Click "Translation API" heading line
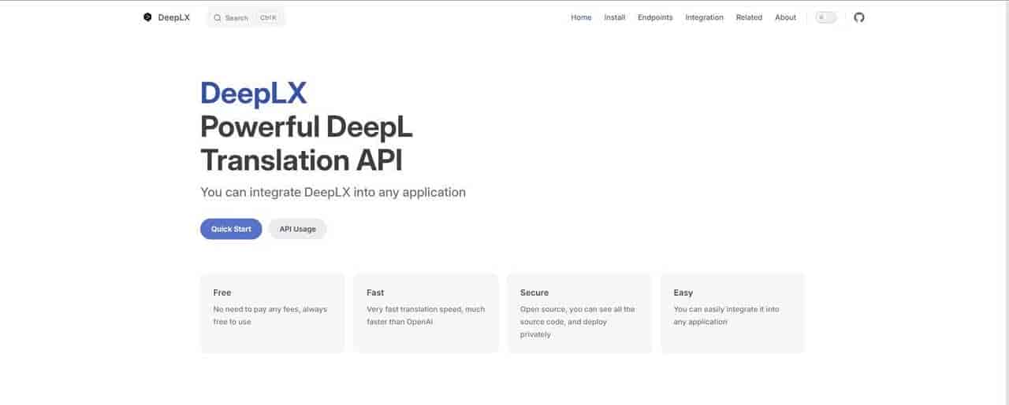The width and height of the screenshot is (1009, 405). [301, 160]
